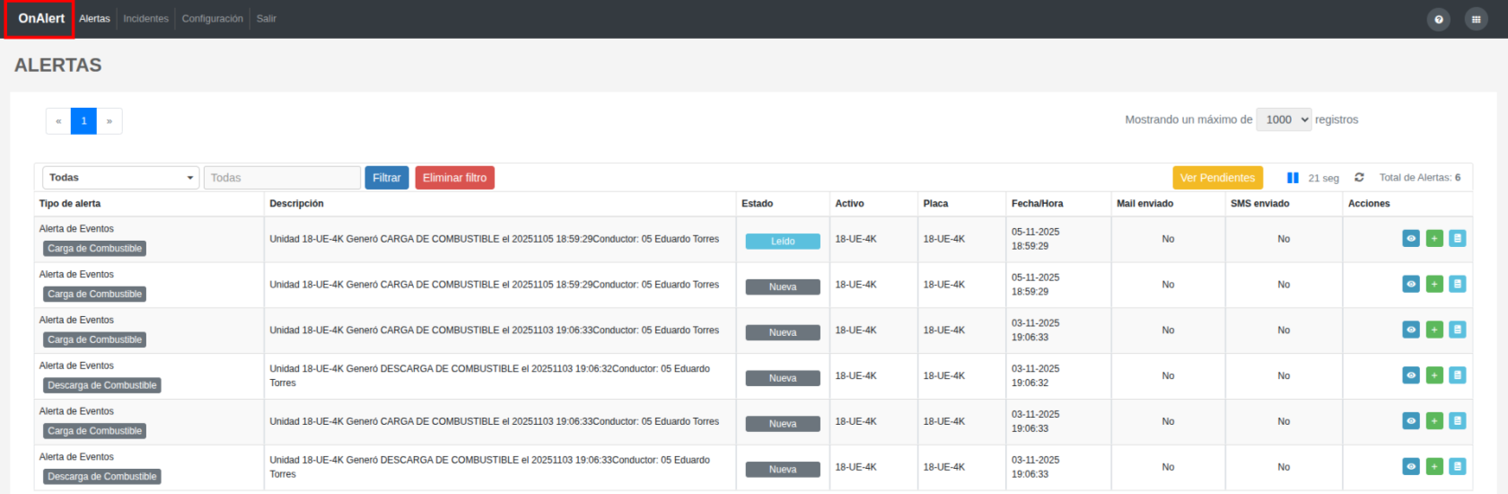Screen dimensions: 1508x494
Task: View the Nueva alert dated 05-11-2025
Action: (1411, 285)
